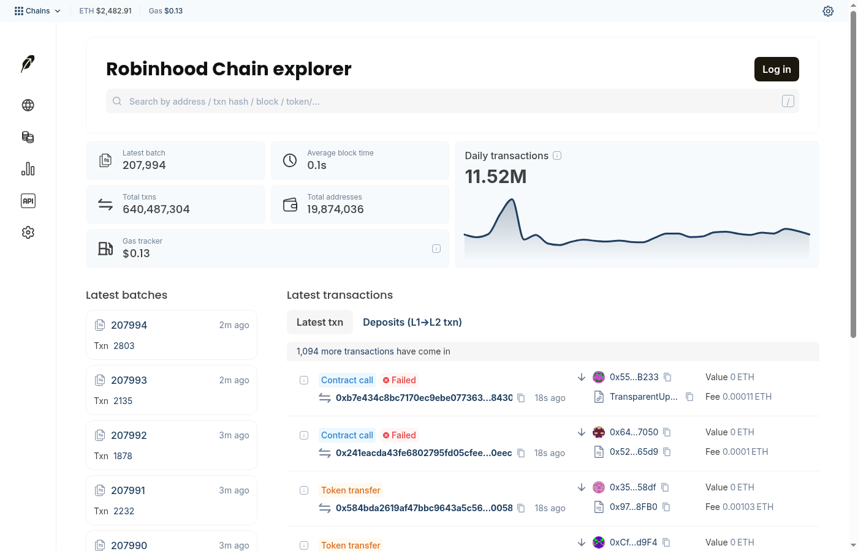This screenshot has height=551, width=858.
Task: Open the TransparentUp... contract address
Action: (643, 397)
